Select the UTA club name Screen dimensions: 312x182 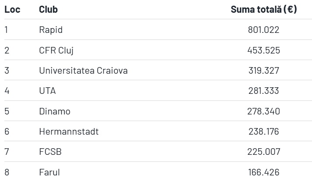(47, 91)
